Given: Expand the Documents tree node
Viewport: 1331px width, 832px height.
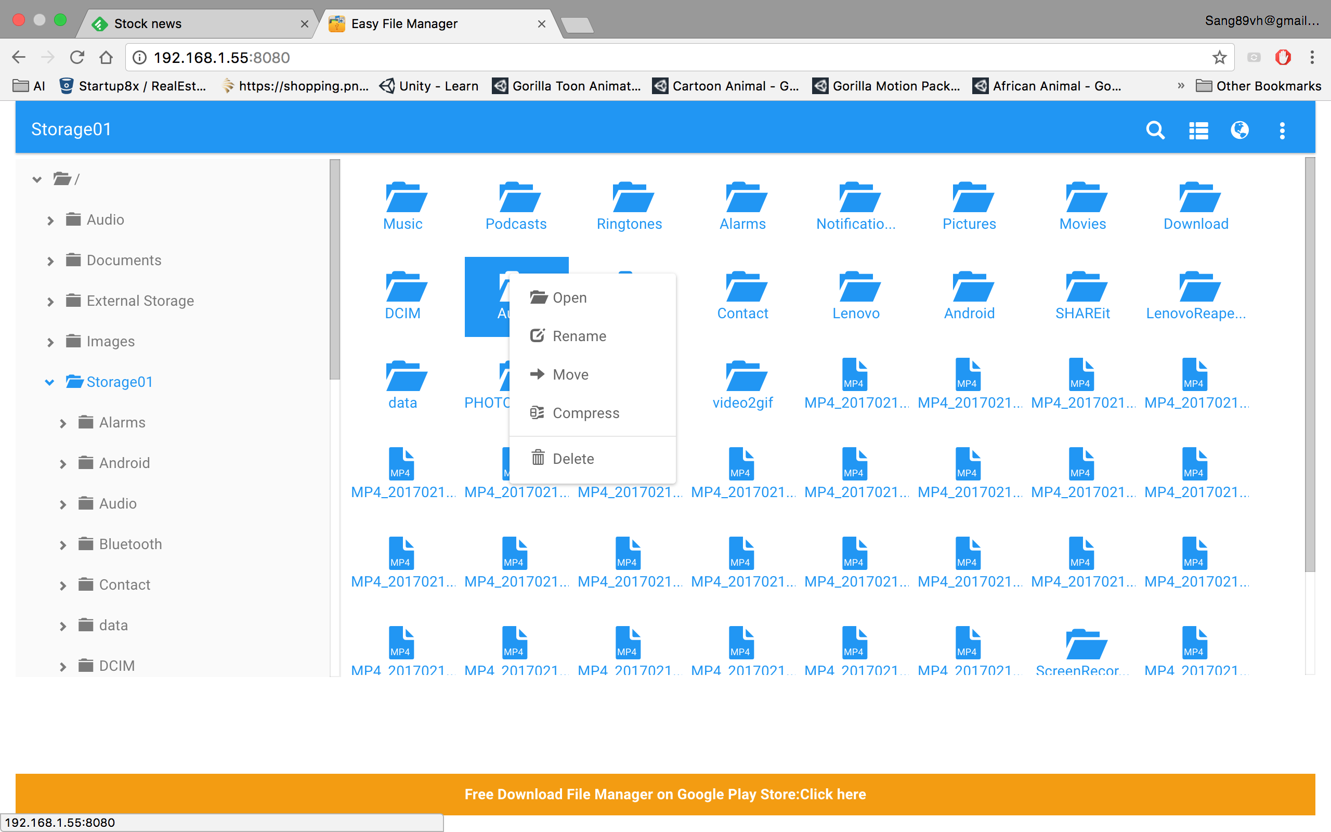Looking at the screenshot, I should point(49,261).
